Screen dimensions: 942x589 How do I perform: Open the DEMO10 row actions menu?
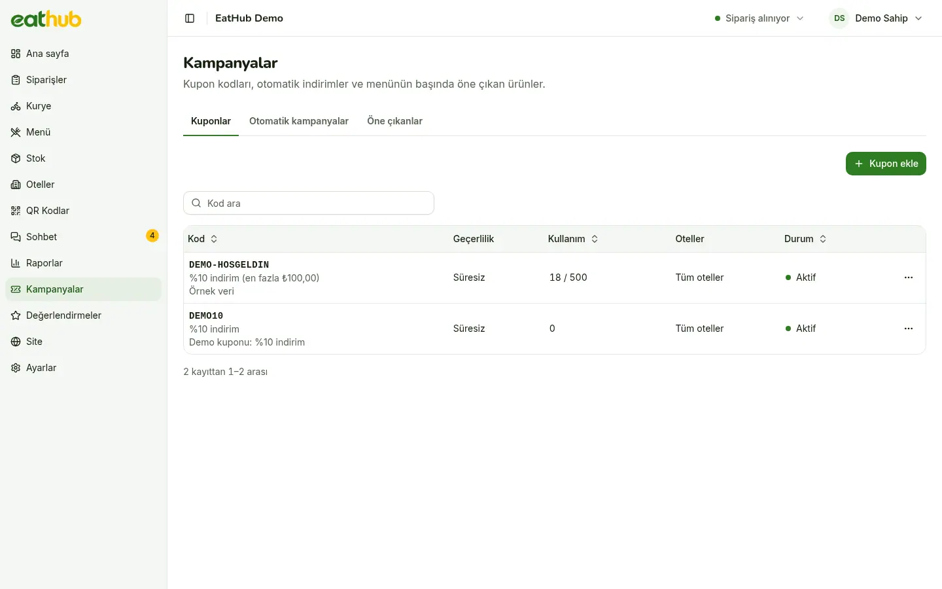[x=909, y=329]
